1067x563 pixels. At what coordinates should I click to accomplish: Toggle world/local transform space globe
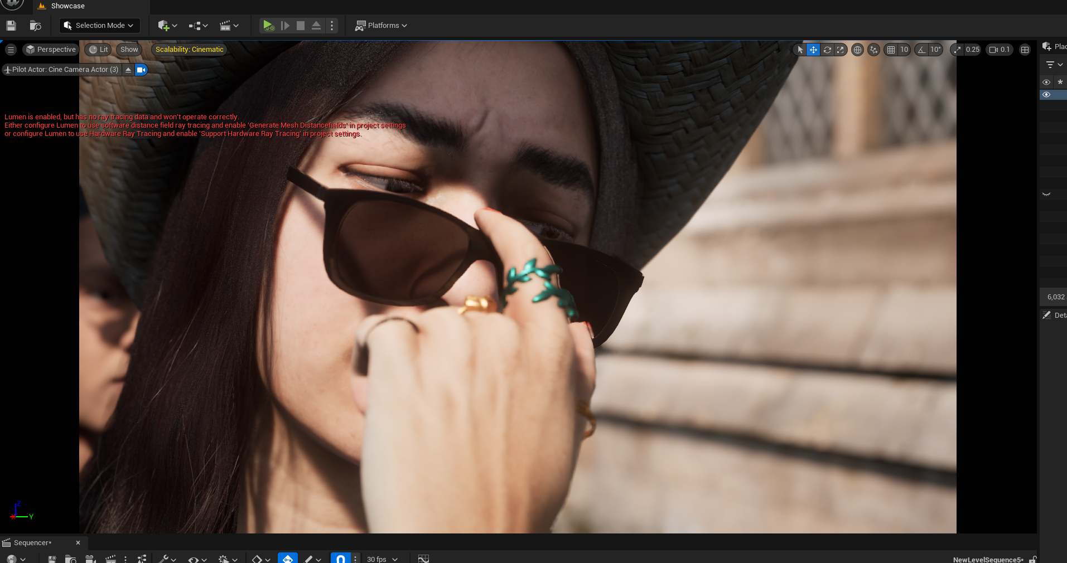point(857,50)
